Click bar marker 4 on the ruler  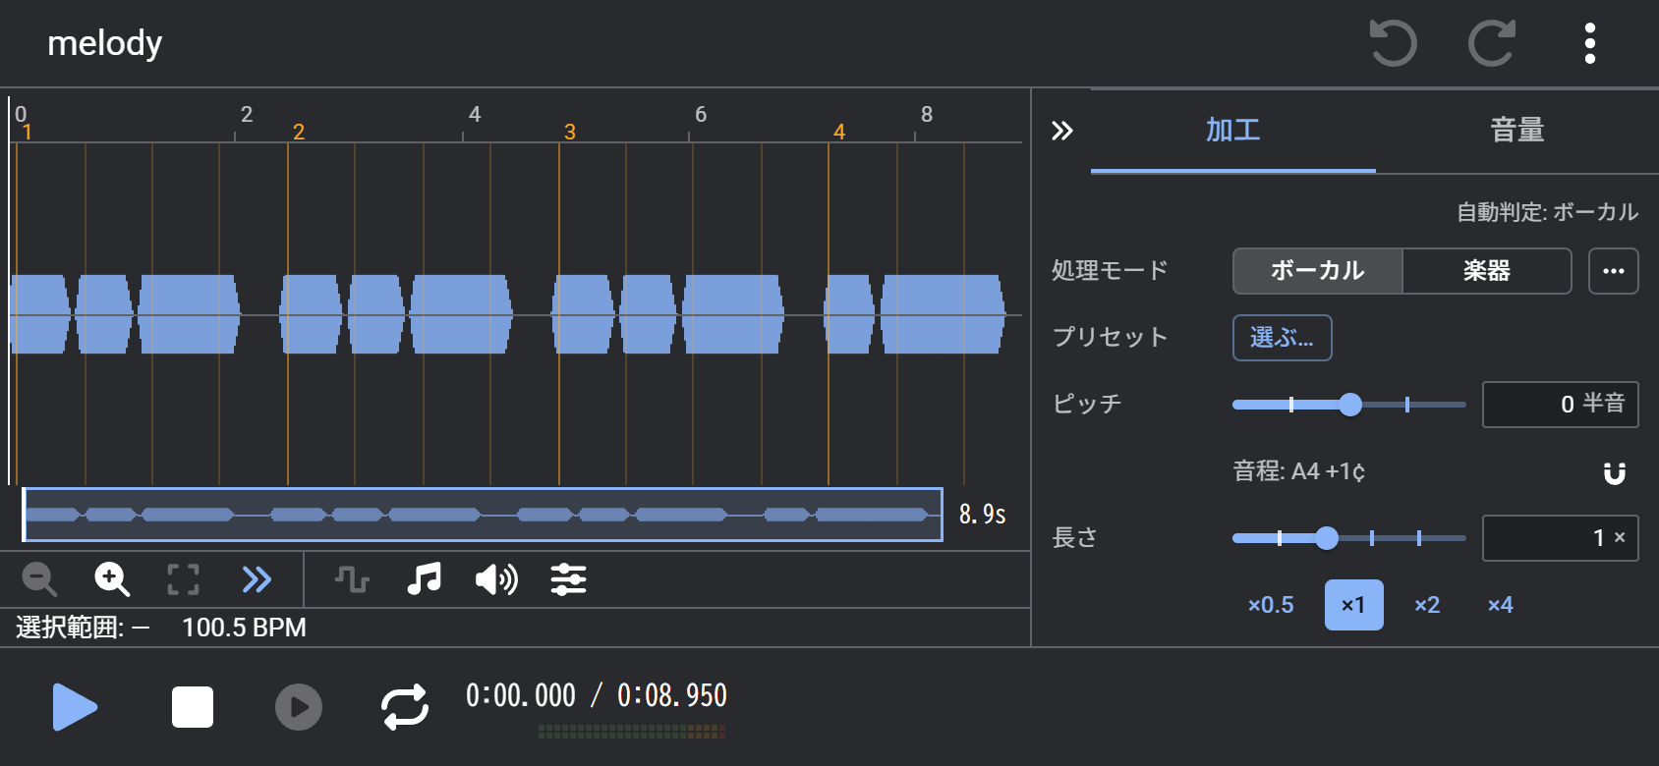click(x=839, y=132)
